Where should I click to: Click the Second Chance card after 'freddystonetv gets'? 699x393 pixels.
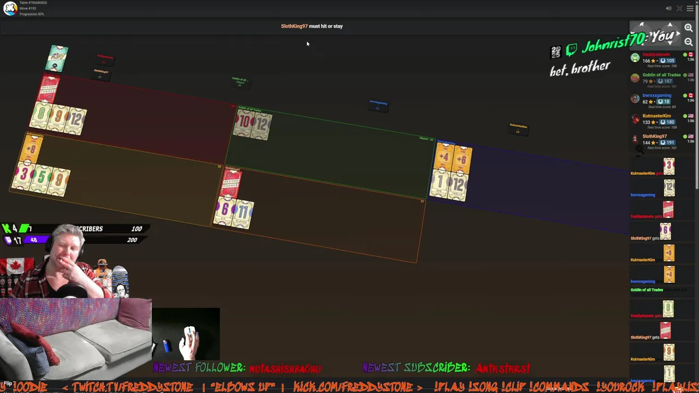click(668, 209)
